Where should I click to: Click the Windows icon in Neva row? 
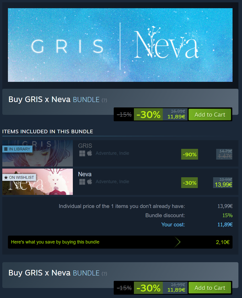82,182
